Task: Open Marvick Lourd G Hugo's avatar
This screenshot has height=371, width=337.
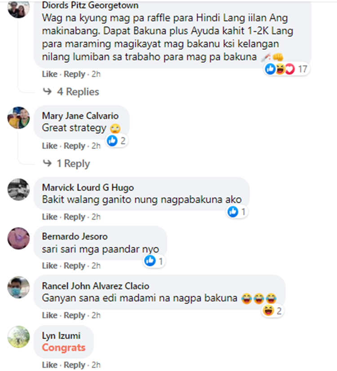Action: [18, 189]
